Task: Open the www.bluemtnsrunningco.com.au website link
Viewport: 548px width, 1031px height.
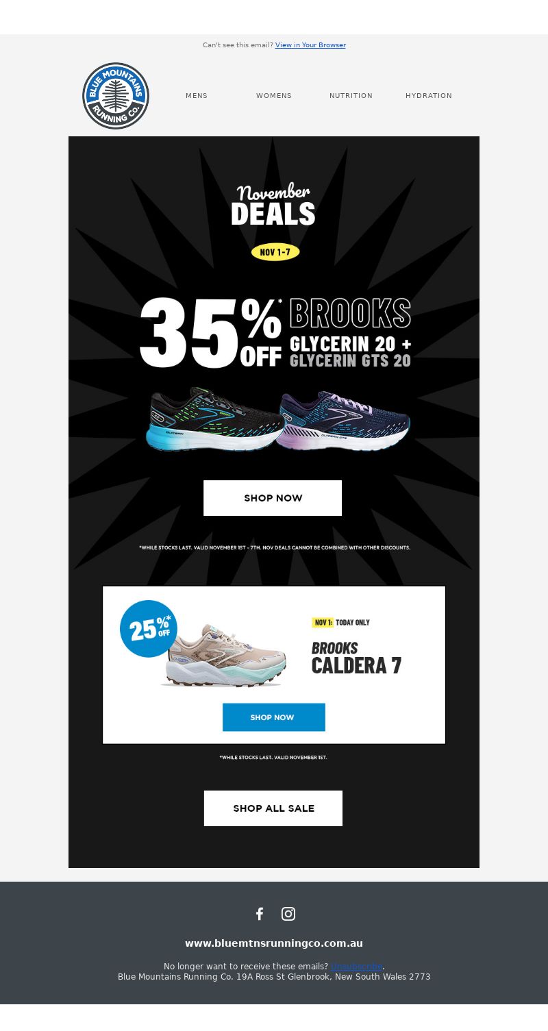Action: 274,943
